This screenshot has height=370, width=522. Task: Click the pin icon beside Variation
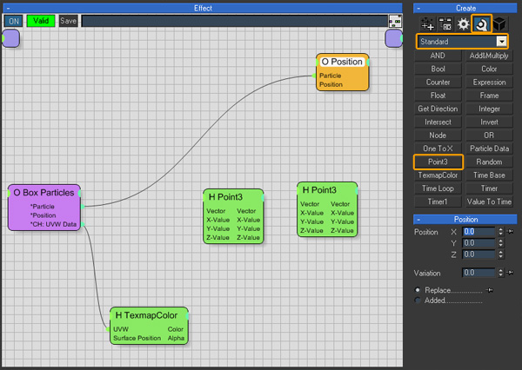(x=510, y=273)
